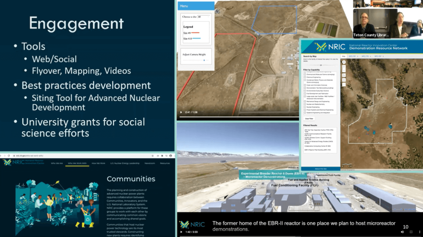Viewport: 423px width, 237px height.
Task: Check Mechanical Design and Engineering filter
Action: (305, 102)
